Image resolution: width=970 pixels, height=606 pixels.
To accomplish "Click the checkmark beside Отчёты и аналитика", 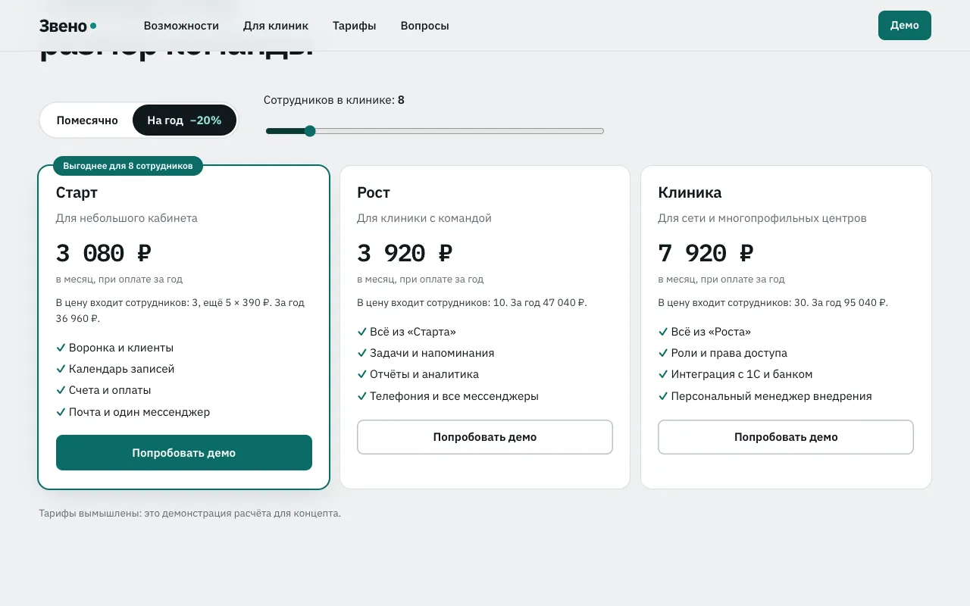I will [362, 374].
